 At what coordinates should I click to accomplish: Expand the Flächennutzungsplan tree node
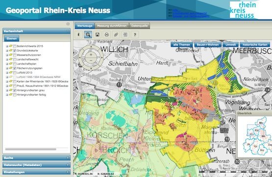[x=7, y=68]
